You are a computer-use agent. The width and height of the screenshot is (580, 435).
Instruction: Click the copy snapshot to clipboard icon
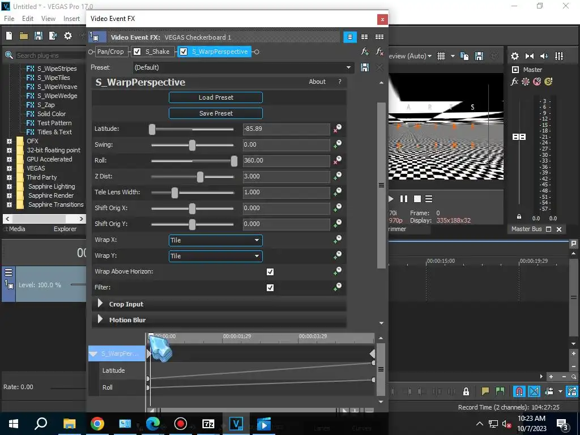tap(464, 56)
